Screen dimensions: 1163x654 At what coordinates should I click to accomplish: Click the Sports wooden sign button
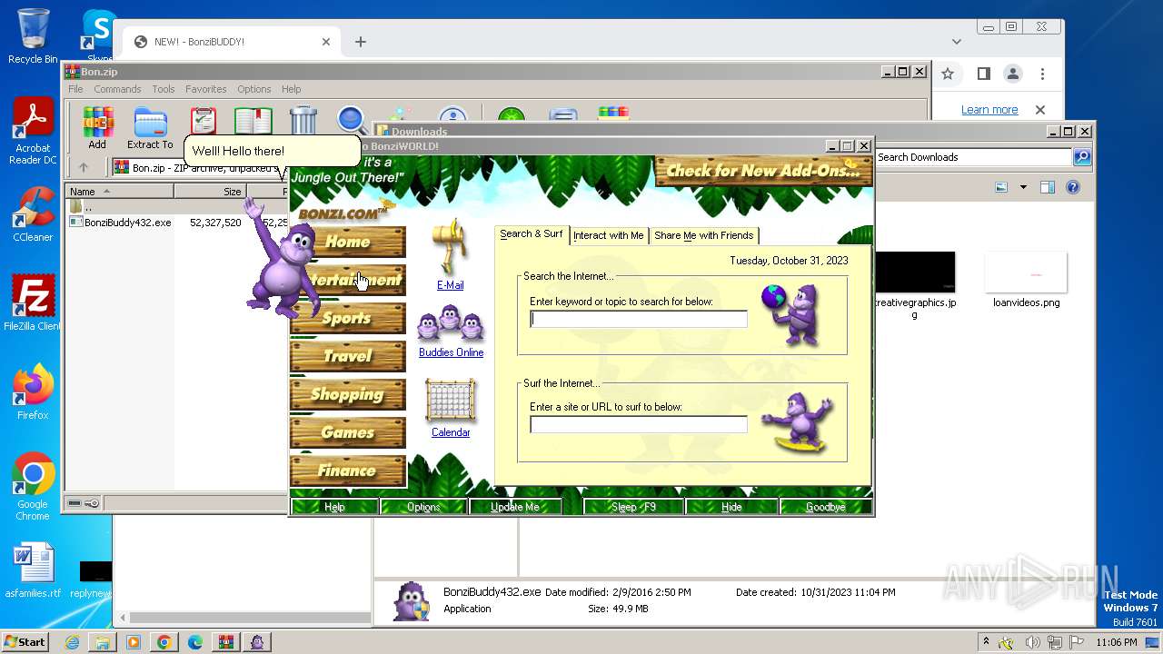[348, 319]
